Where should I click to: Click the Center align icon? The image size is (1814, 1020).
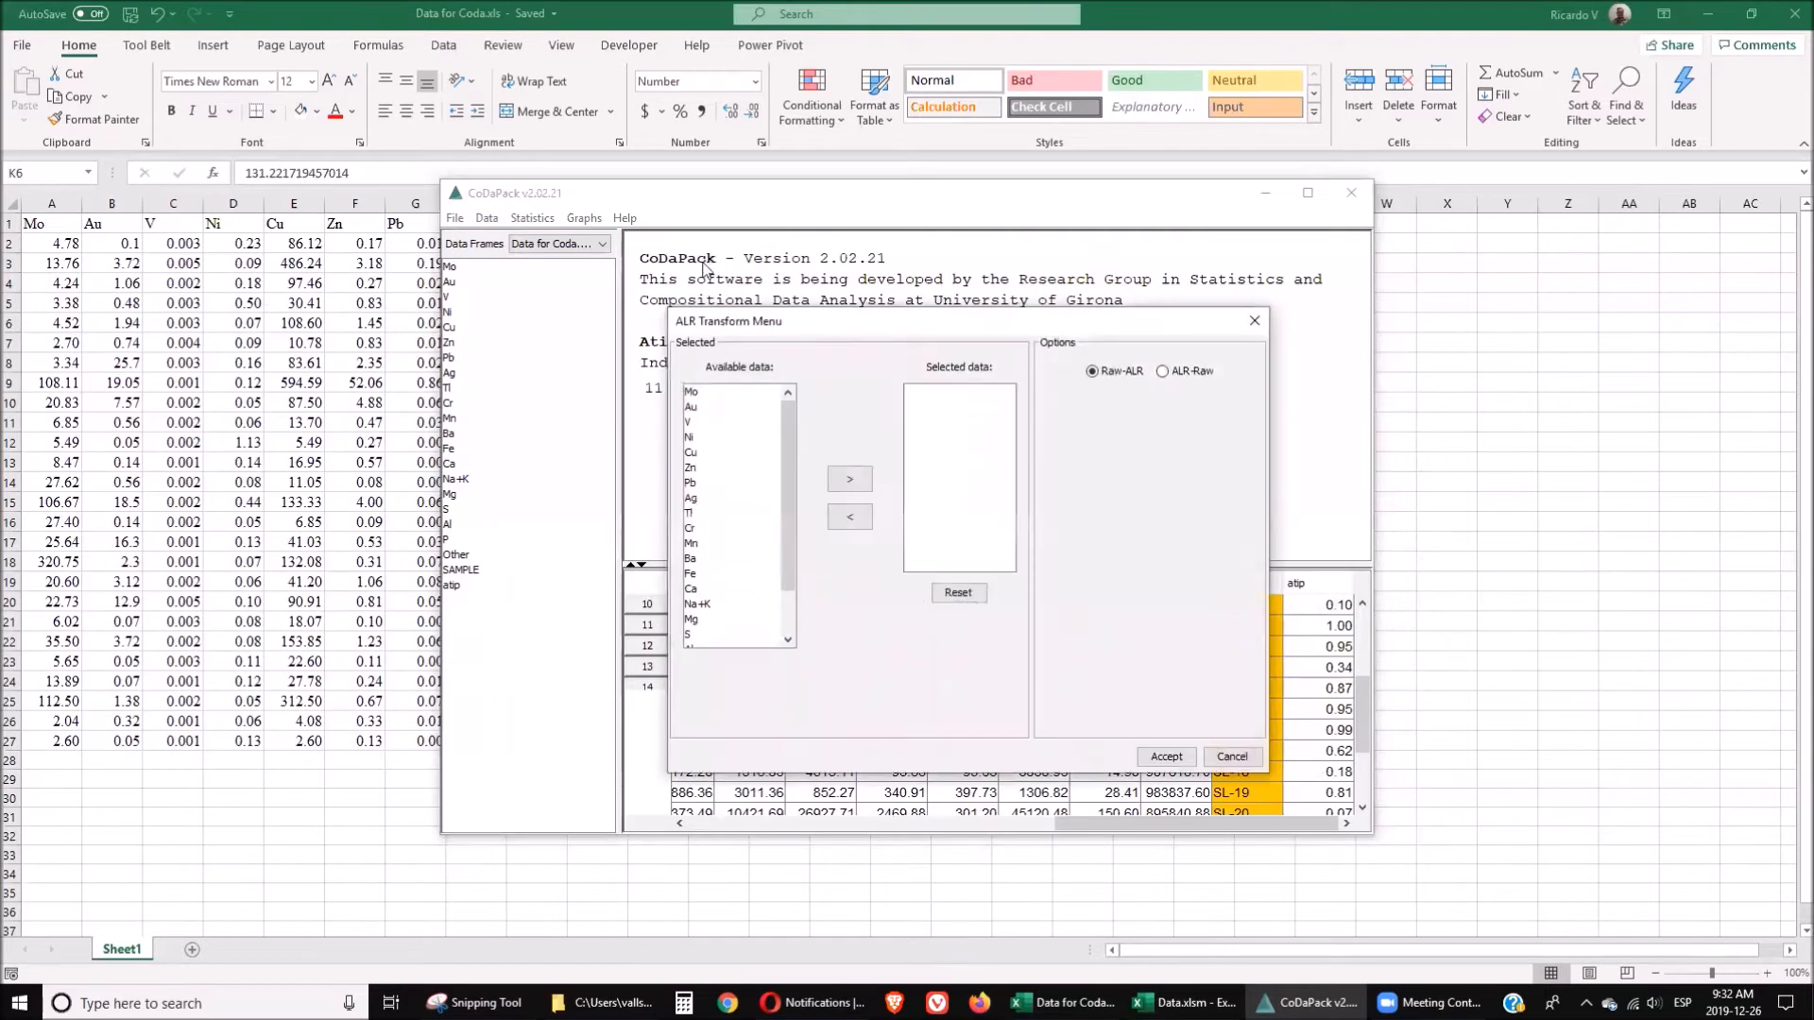(x=406, y=111)
